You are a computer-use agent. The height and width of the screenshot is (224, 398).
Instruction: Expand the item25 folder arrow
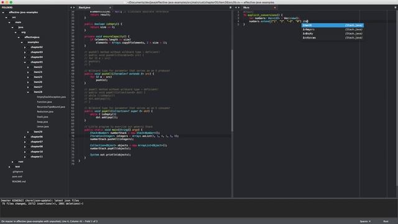[28, 77]
